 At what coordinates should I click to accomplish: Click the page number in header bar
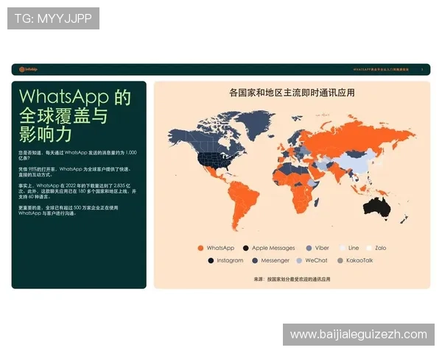(x=422, y=70)
